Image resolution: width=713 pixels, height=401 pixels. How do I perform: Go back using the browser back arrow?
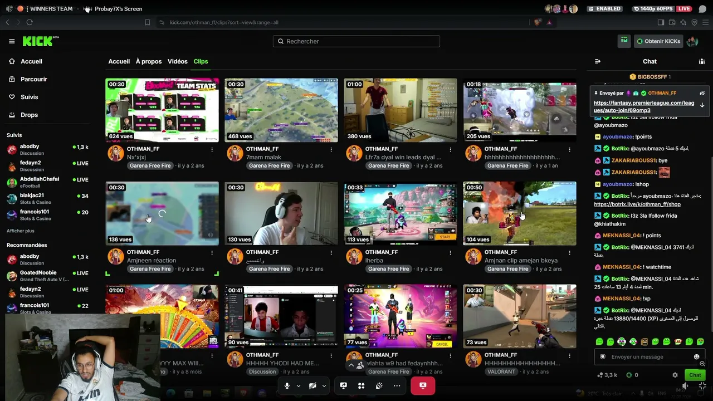click(x=7, y=22)
